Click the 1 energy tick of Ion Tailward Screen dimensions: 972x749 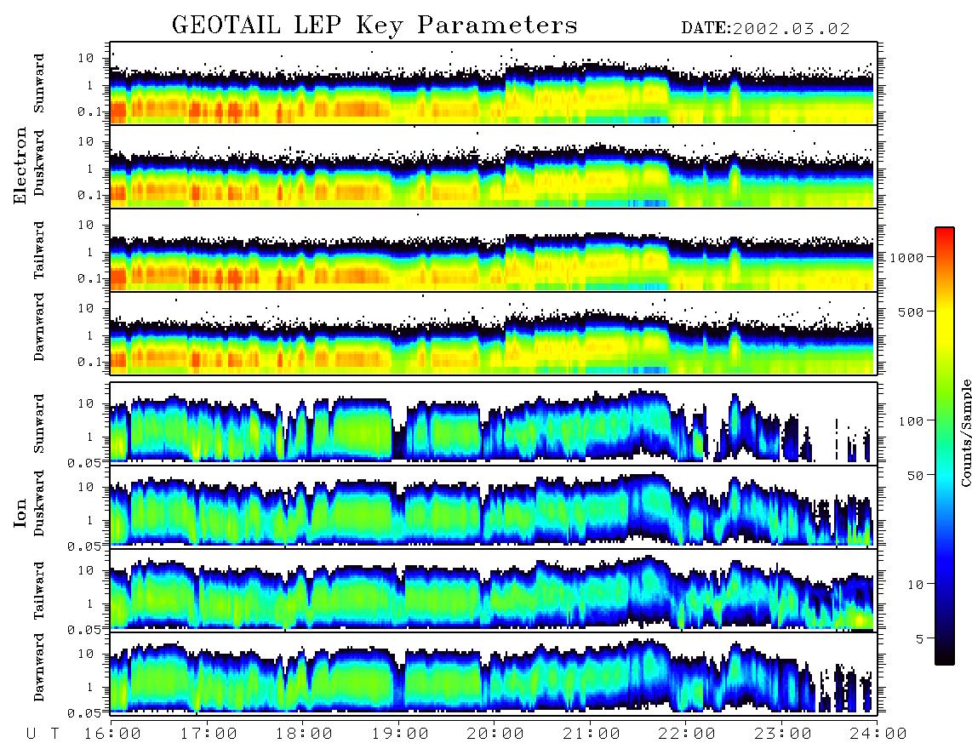(x=90, y=603)
